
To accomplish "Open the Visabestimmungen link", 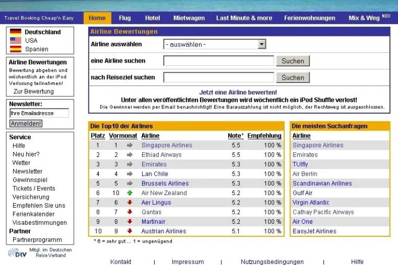I will click(x=40, y=223).
